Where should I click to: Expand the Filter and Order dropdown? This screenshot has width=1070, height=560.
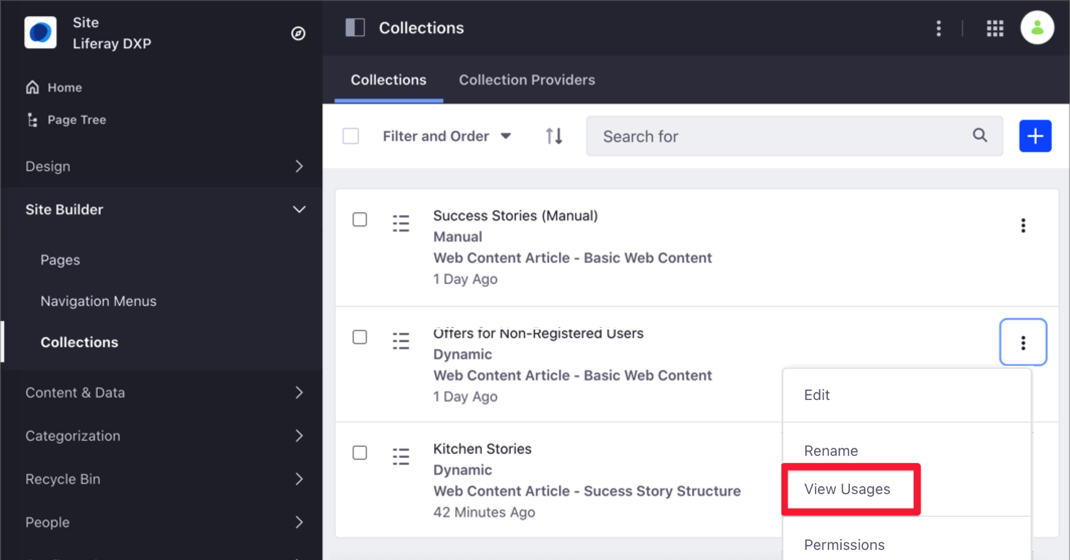pyautogui.click(x=446, y=136)
